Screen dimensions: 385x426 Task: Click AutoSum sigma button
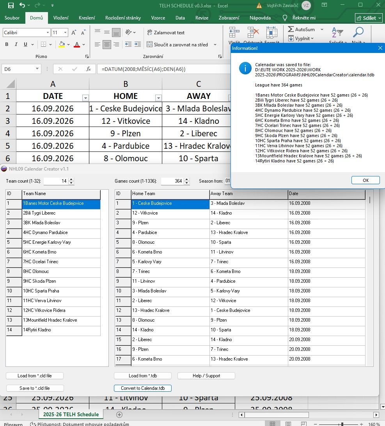(x=302, y=29)
